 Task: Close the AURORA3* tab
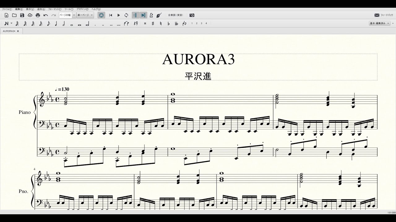pos(18,31)
